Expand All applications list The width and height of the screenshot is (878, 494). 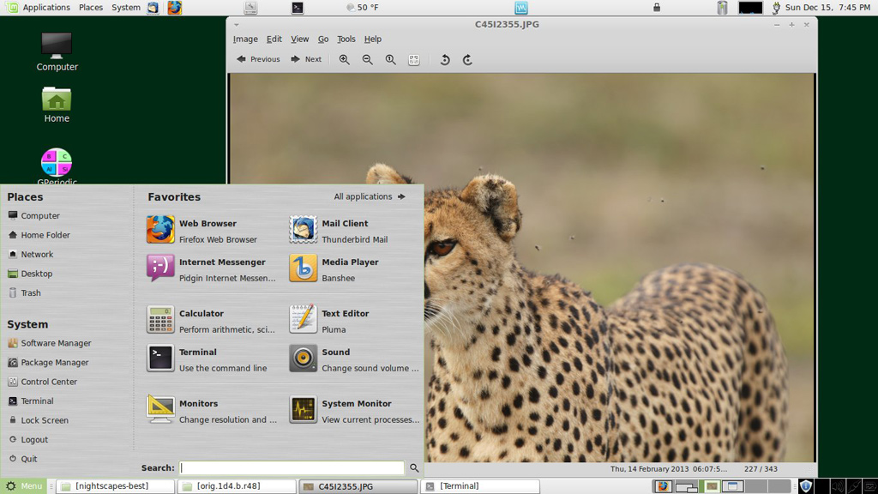[370, 196]
